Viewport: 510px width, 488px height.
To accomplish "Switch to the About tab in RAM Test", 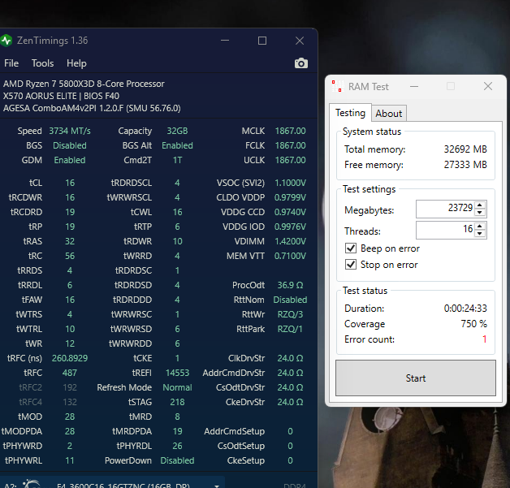I will click(389, 114).
